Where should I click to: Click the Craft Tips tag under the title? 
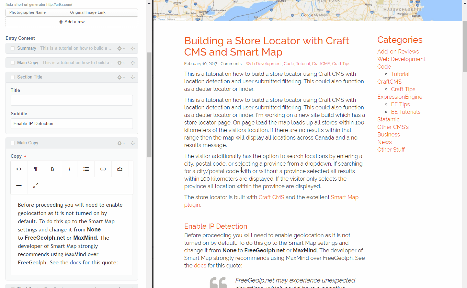click(x=341, y=64)
